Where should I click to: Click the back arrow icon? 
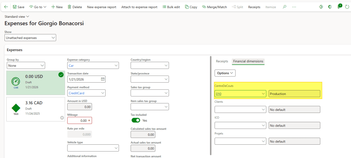6,7
